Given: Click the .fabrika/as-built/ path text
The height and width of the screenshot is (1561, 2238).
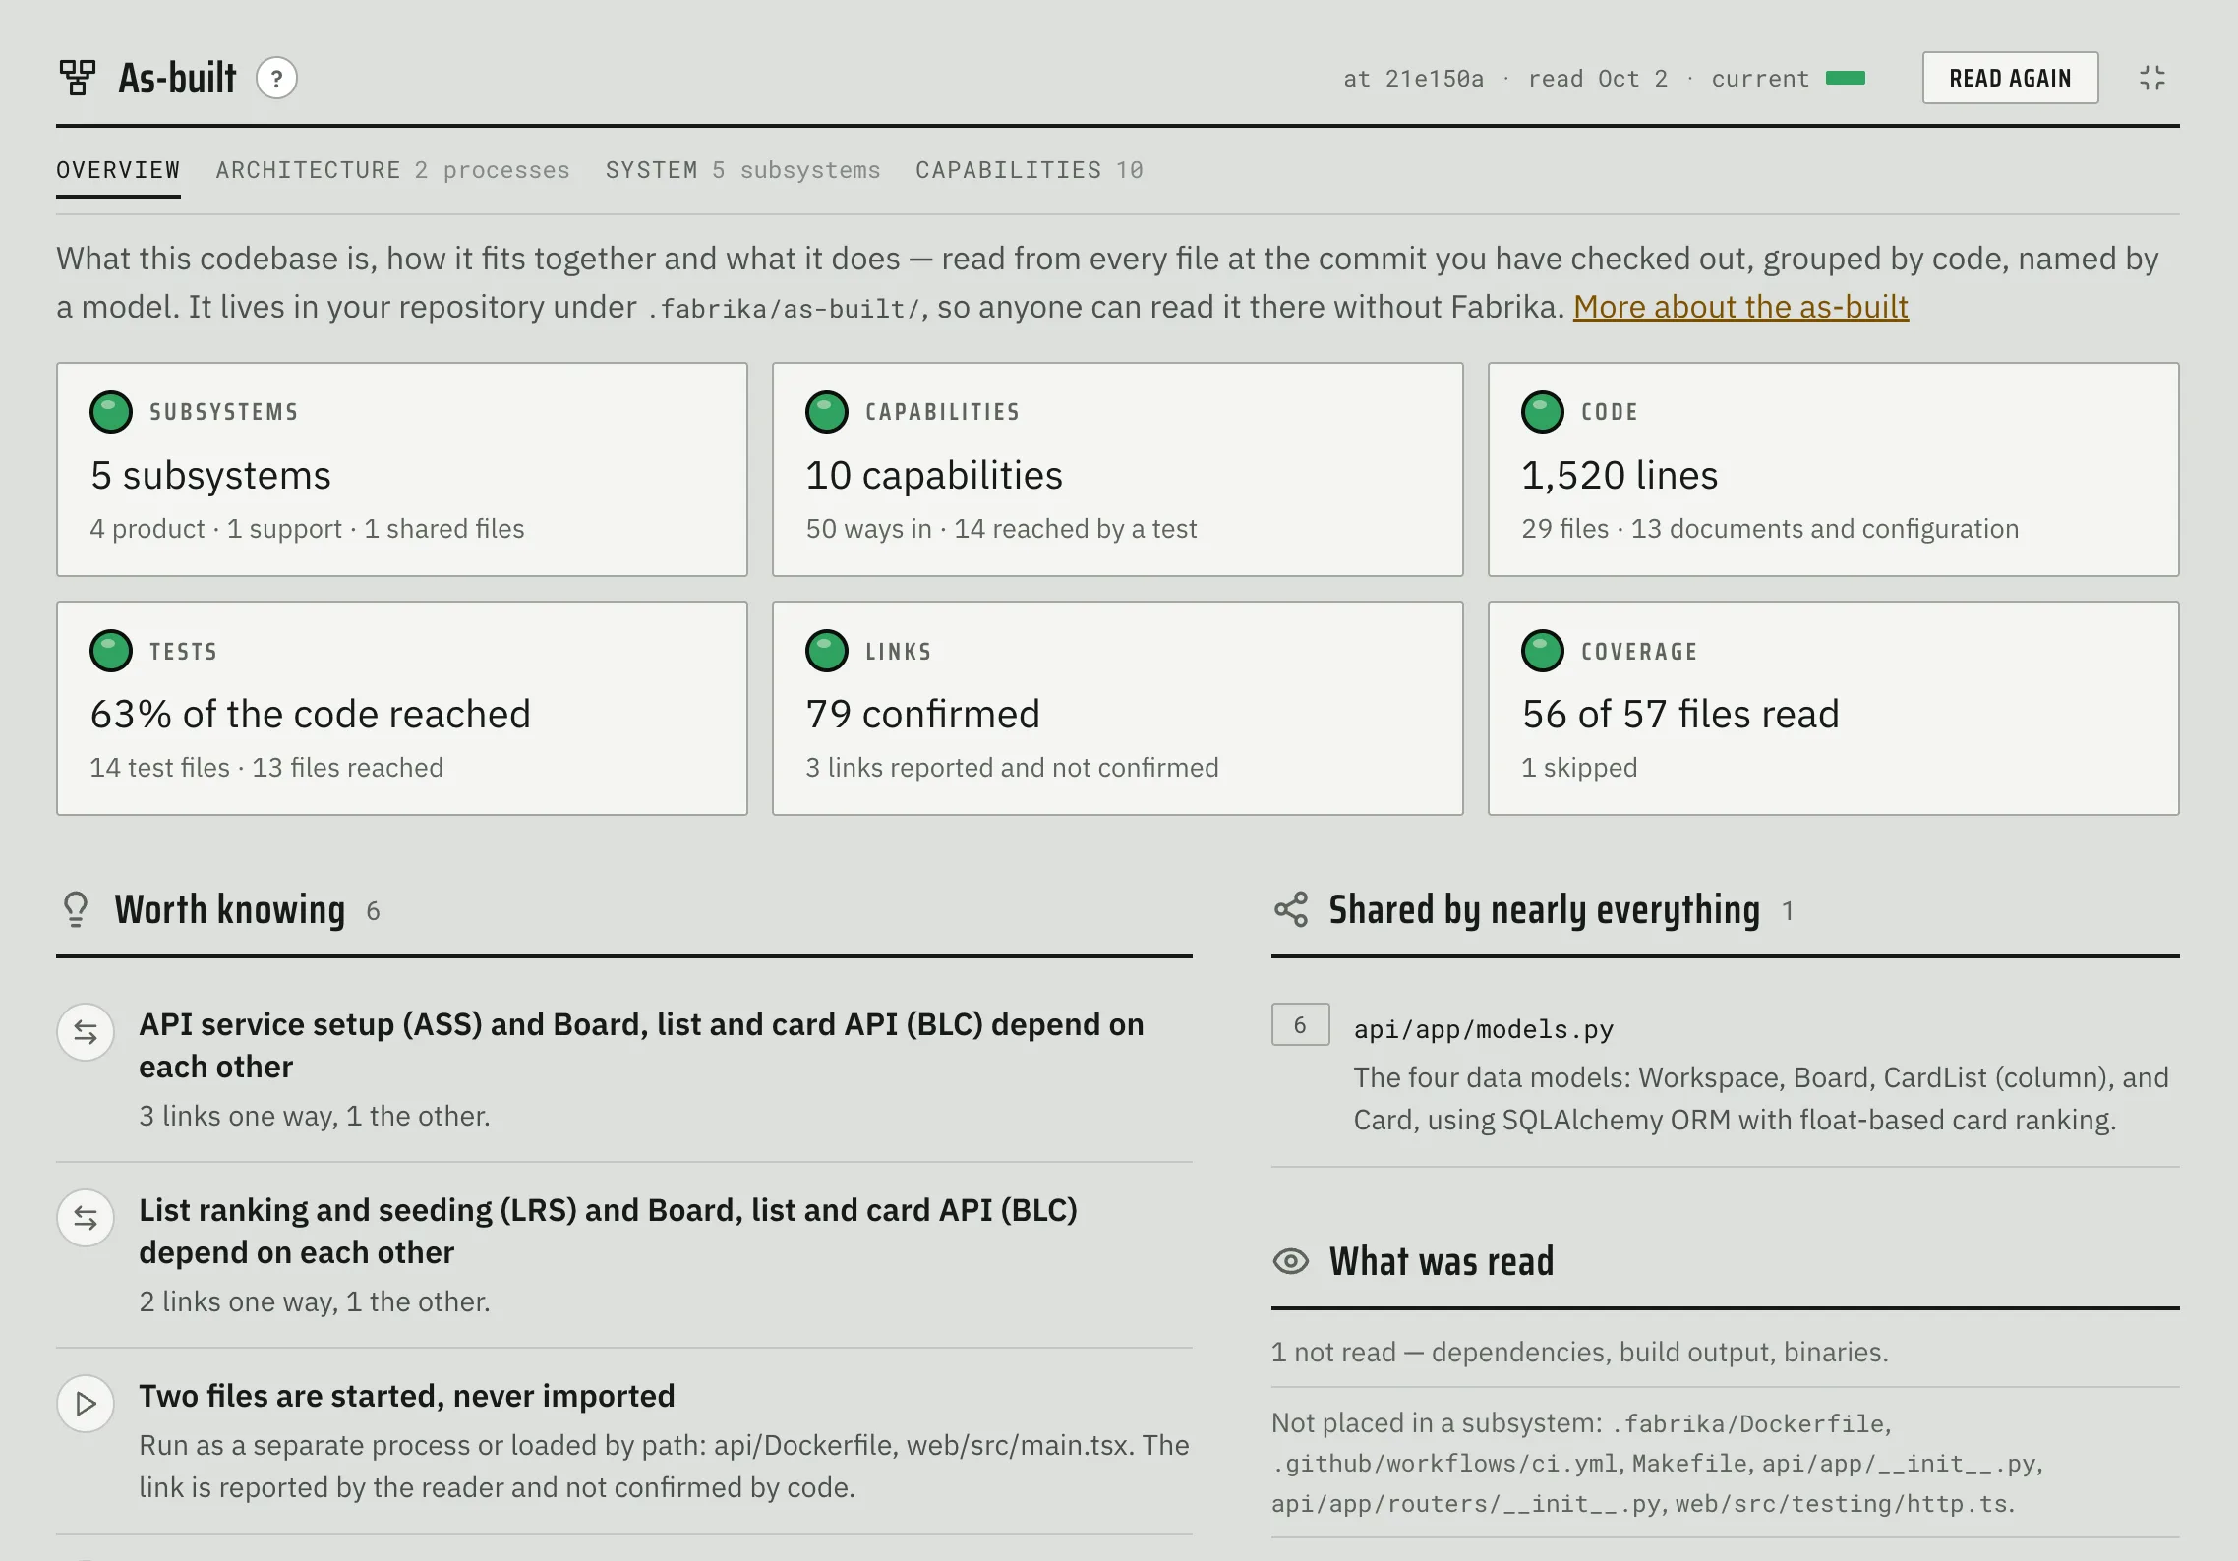Looking at the screenshot, I should pyautogui.click(x=785, y=309).
